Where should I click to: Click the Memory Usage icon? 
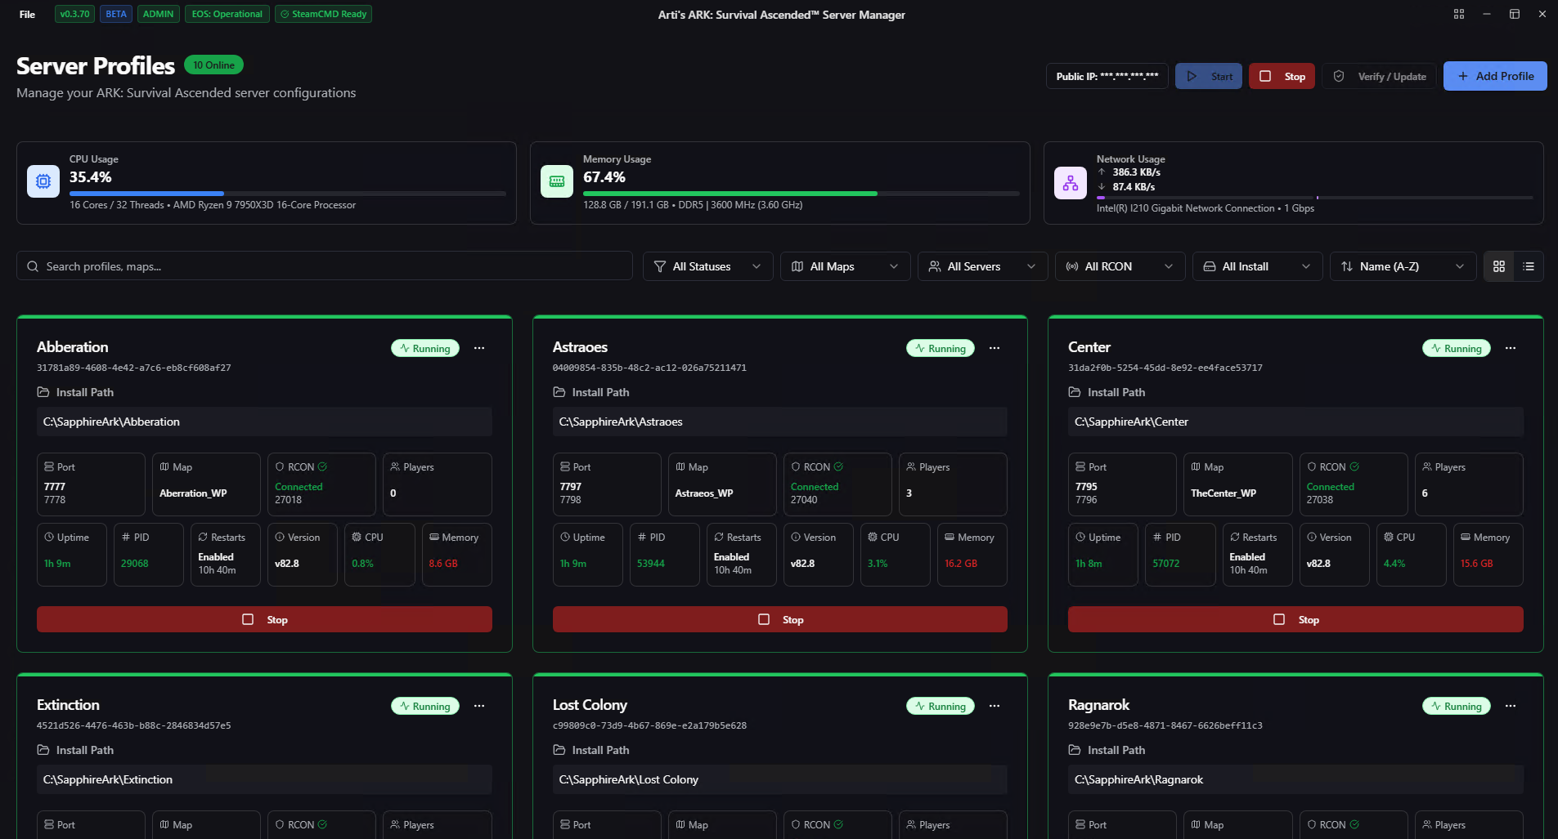557,181
